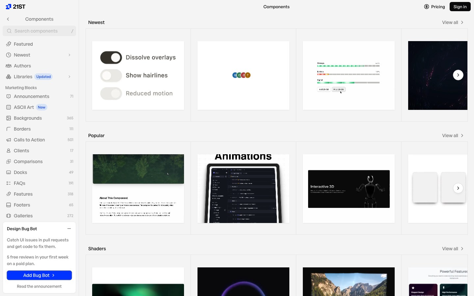The height and width of the screenshot is (296, 474).
Task: Click the Backgrounds image icon
Action: click(9, 118)
